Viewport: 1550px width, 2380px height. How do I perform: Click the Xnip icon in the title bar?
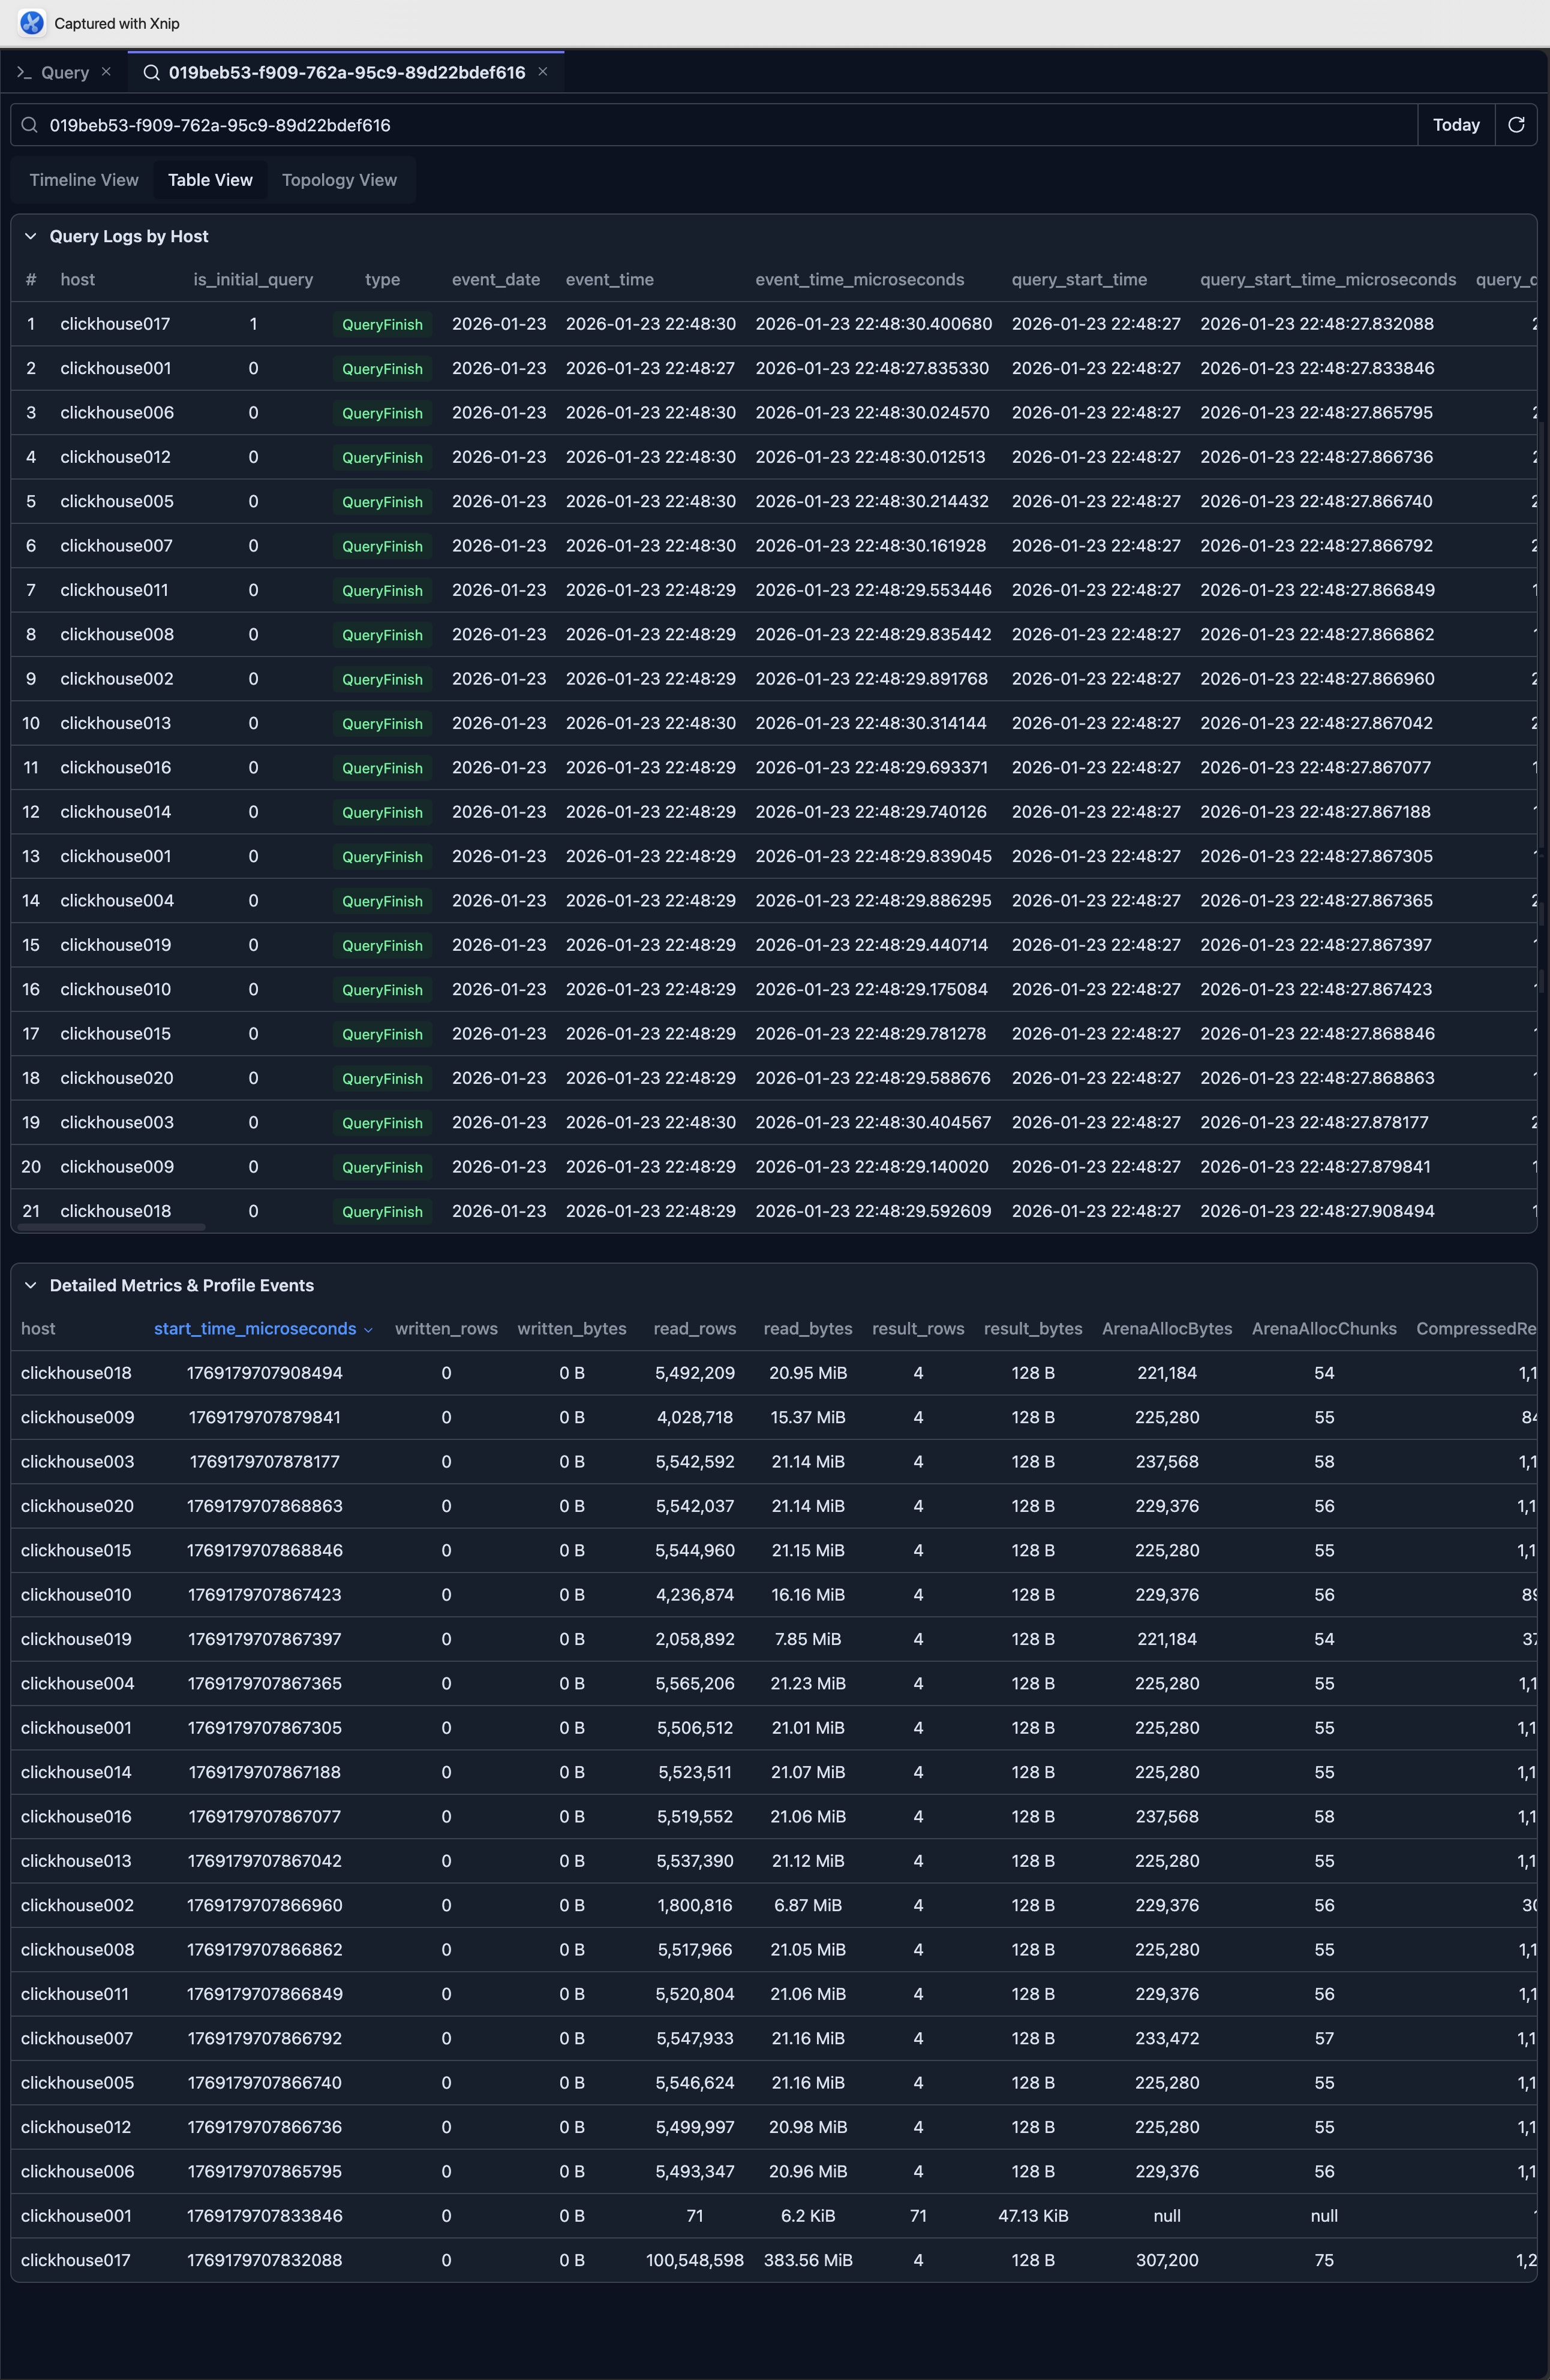pyautogui.click(x=33, y=22)
